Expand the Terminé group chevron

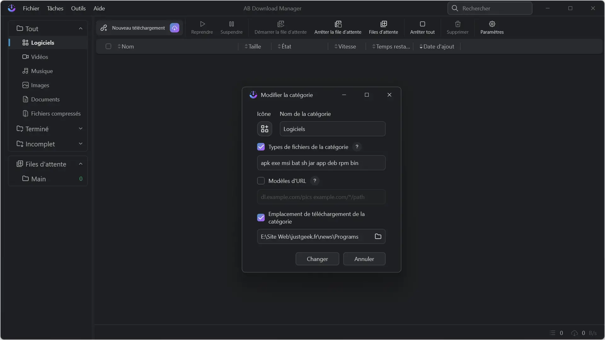81,128
